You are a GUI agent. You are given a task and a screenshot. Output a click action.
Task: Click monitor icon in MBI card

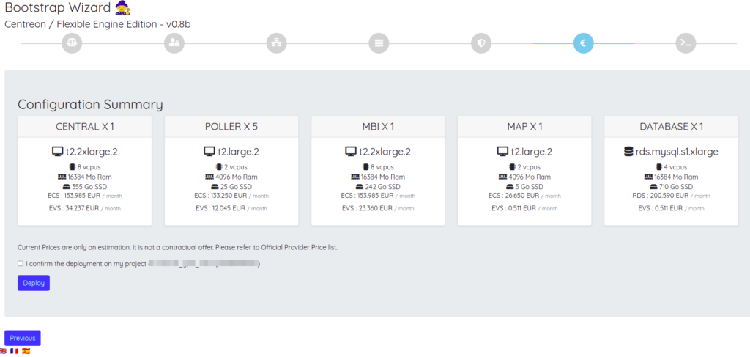351,152
